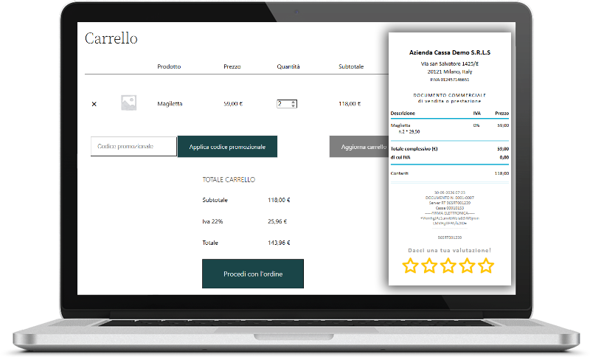
Task: Click the Totale complessivo (€) line
Action: (450, 149)
